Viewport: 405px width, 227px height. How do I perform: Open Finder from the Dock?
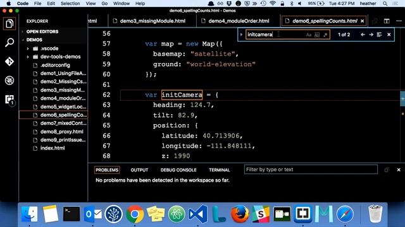coord(30,214)
